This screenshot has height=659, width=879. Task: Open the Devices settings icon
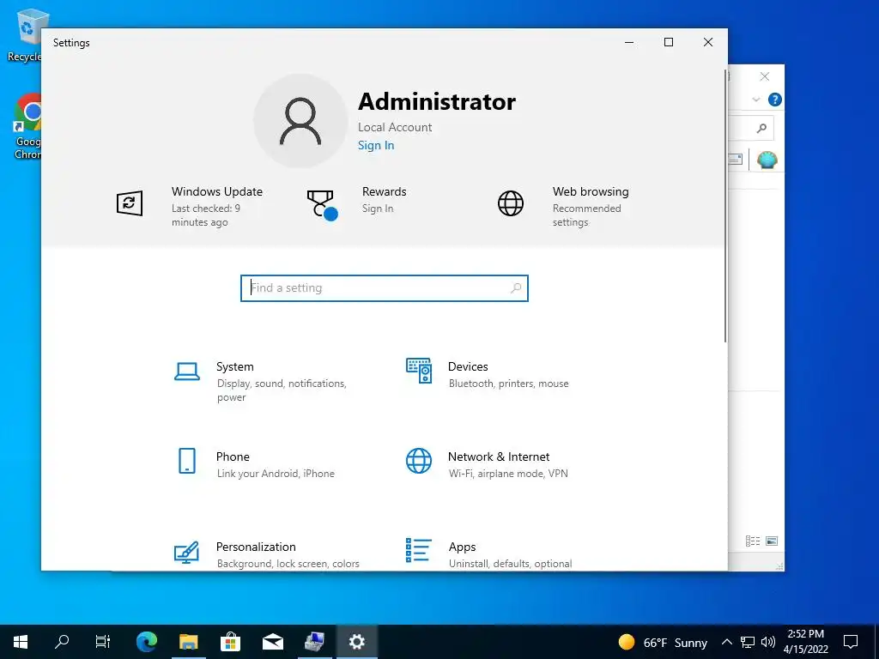tap(419, 371)
